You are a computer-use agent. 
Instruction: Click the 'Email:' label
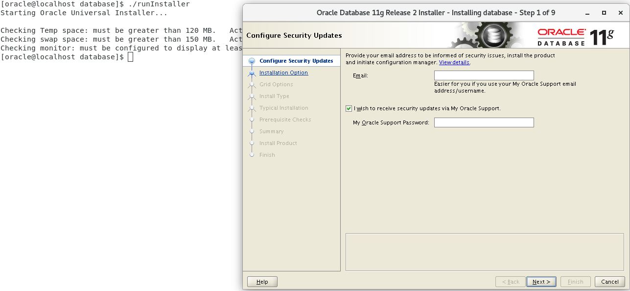coord(360,75)
